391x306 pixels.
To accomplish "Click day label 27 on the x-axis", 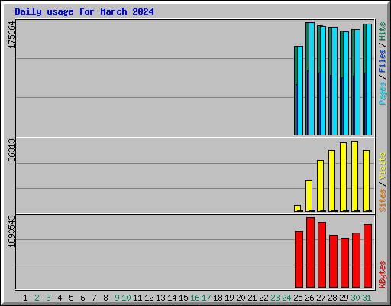I will (x=321, y=298).
